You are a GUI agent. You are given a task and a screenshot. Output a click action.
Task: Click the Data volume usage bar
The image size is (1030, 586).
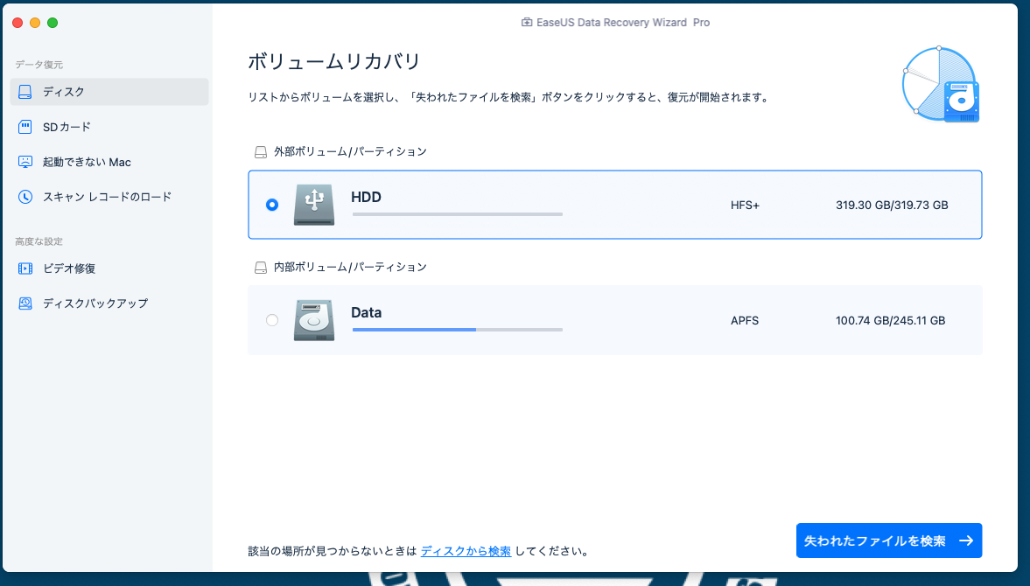point(457,330)
